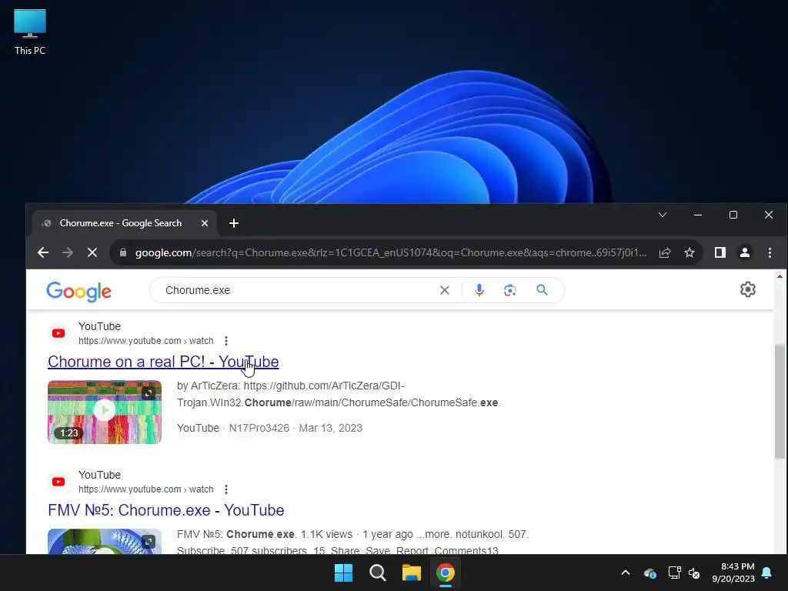The height and width of the screenshot is (591, 788).
Task: Submit search with magnifier icon
Action: [x=542, y=290]
